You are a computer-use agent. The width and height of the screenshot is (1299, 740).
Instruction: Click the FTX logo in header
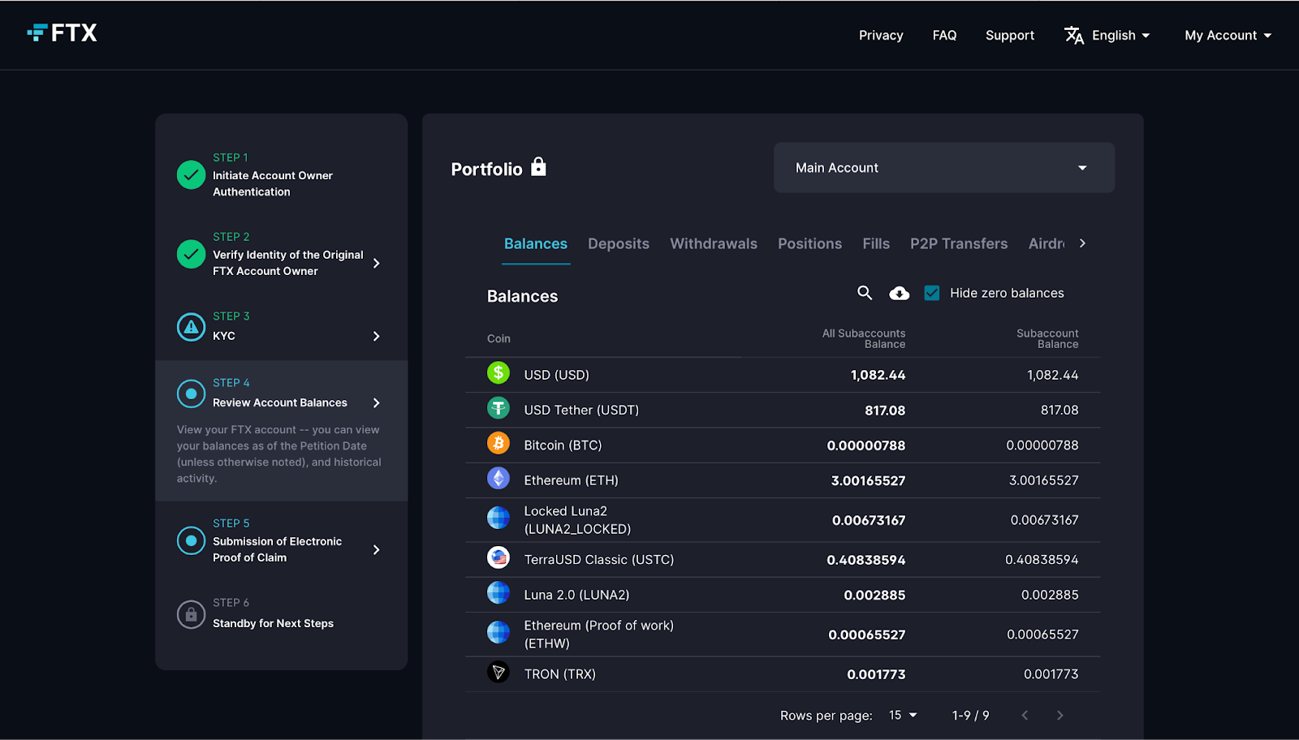[x=63, y=33]
